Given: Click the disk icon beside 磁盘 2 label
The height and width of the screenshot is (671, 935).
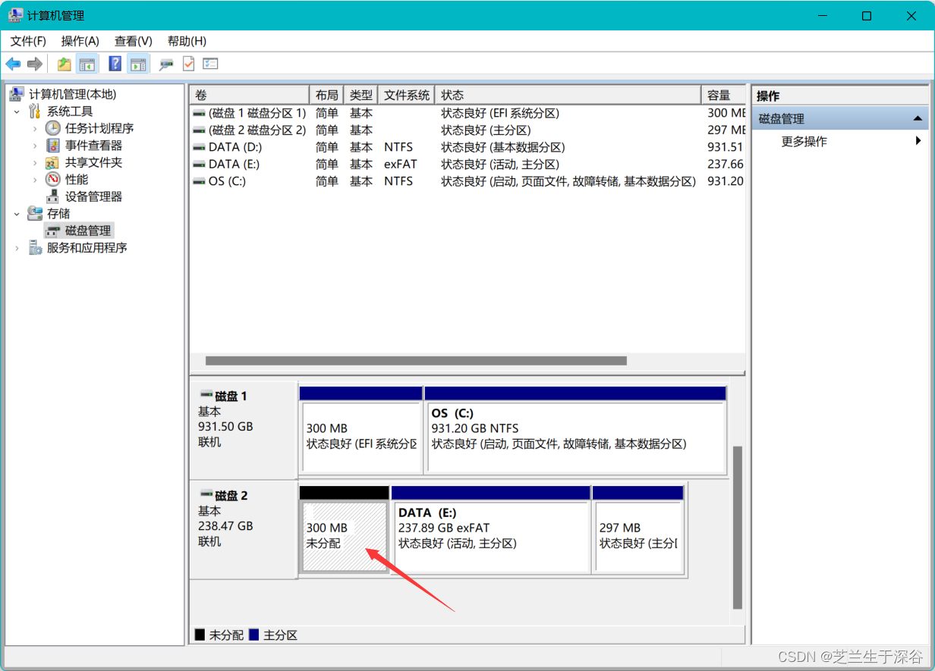Looking at the screenshot, I should (x=206, y=494).
